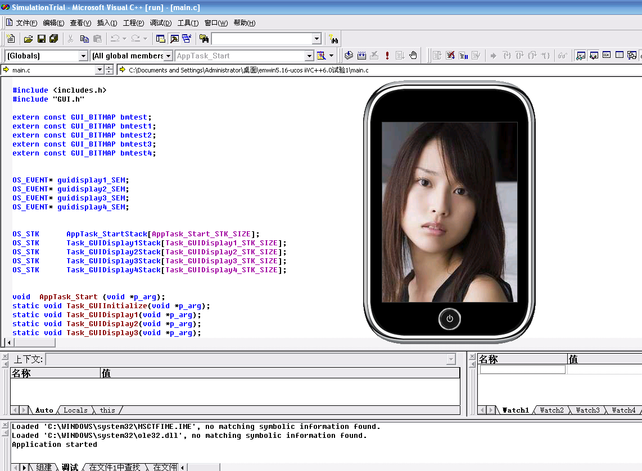
Task: Click the New Text File icon
Action: [11, 38]
